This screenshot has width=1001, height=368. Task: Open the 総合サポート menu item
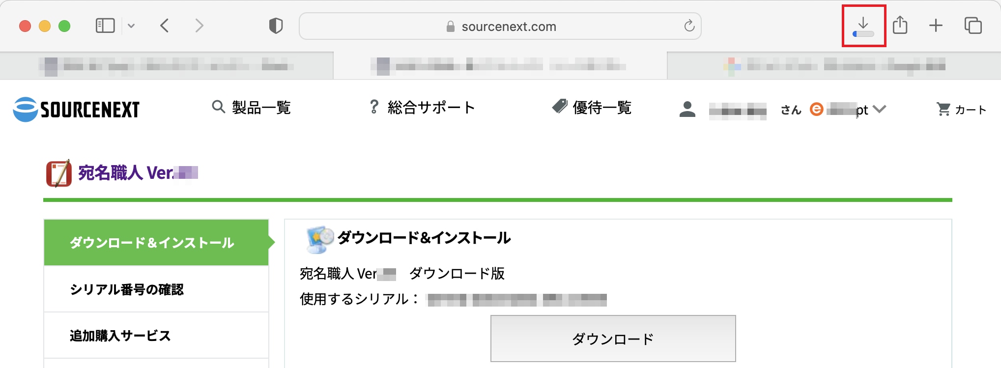click(x=422, y=107)
